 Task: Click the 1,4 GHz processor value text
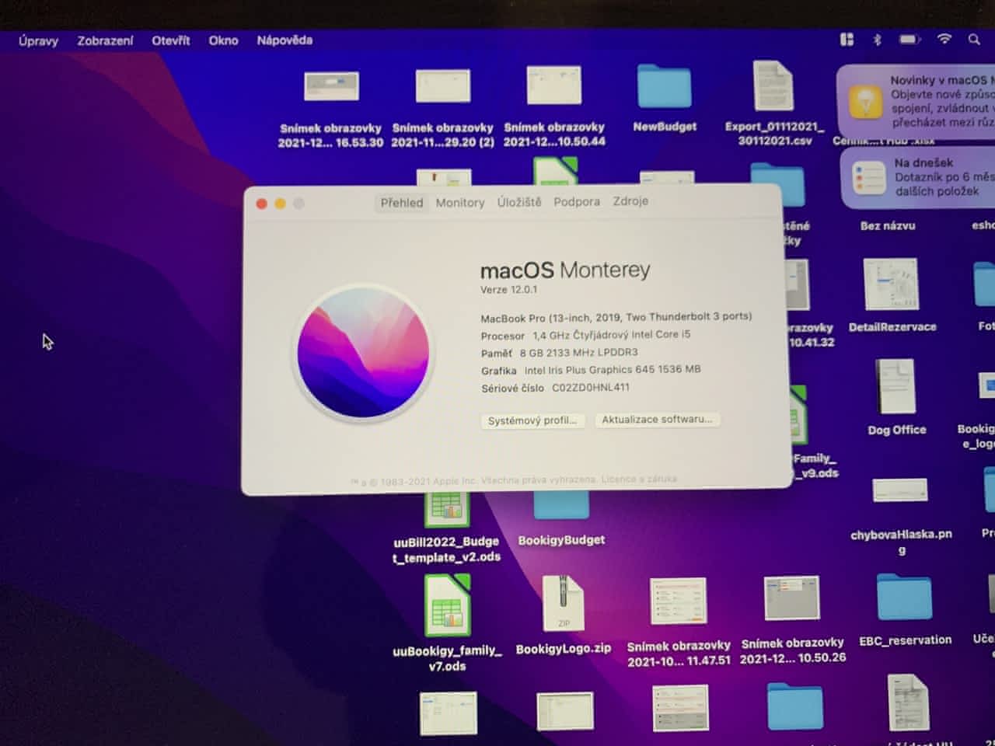[611, 335]
